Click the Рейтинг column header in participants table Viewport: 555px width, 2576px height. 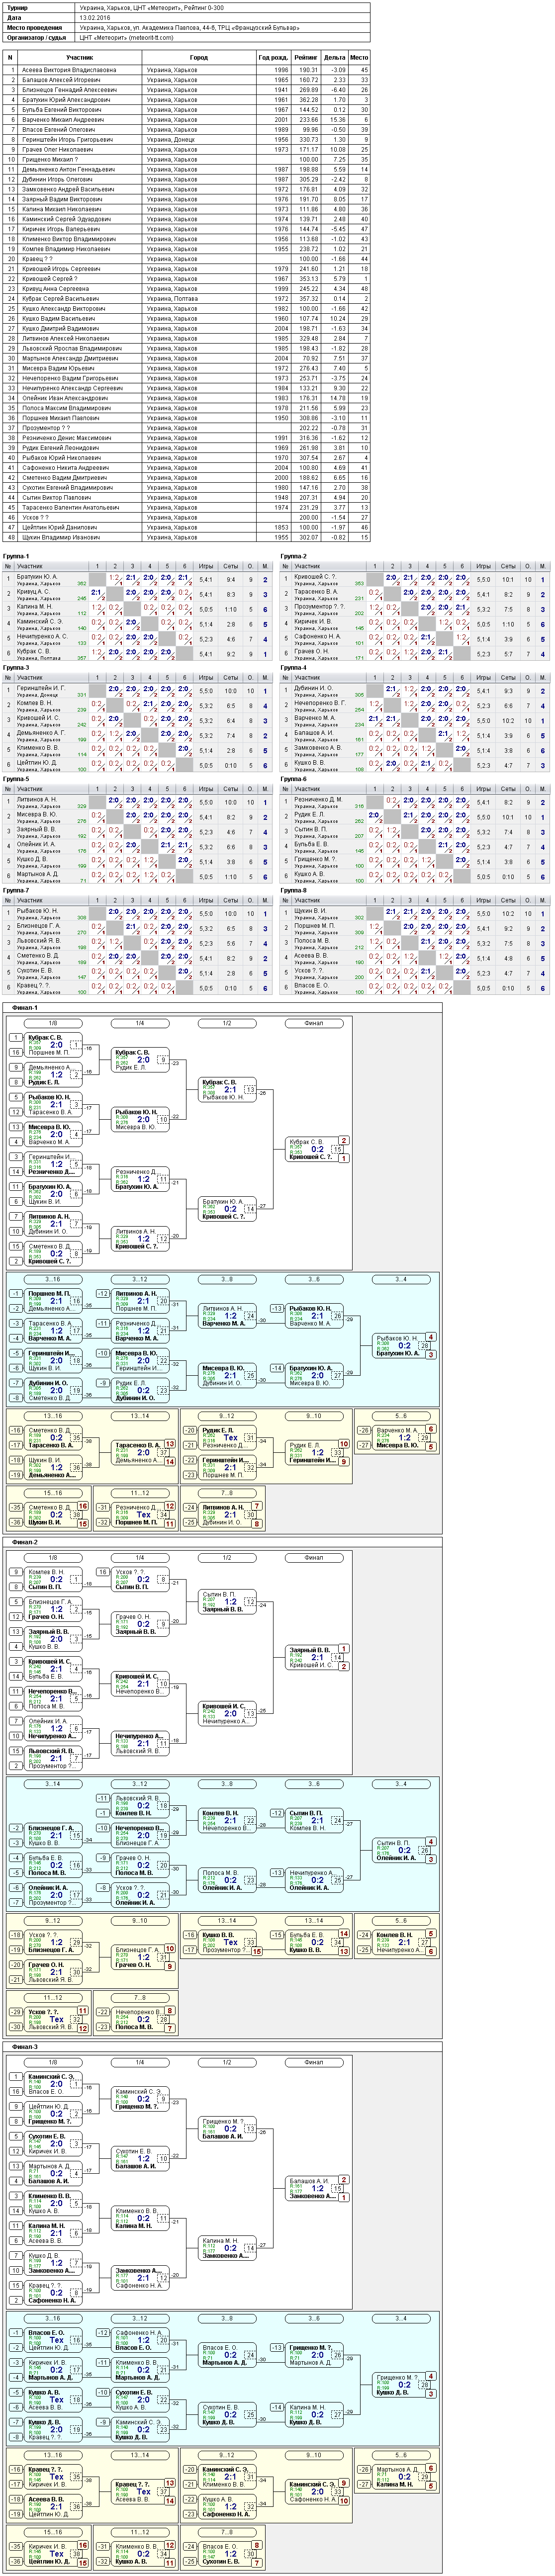pos(305,58)
